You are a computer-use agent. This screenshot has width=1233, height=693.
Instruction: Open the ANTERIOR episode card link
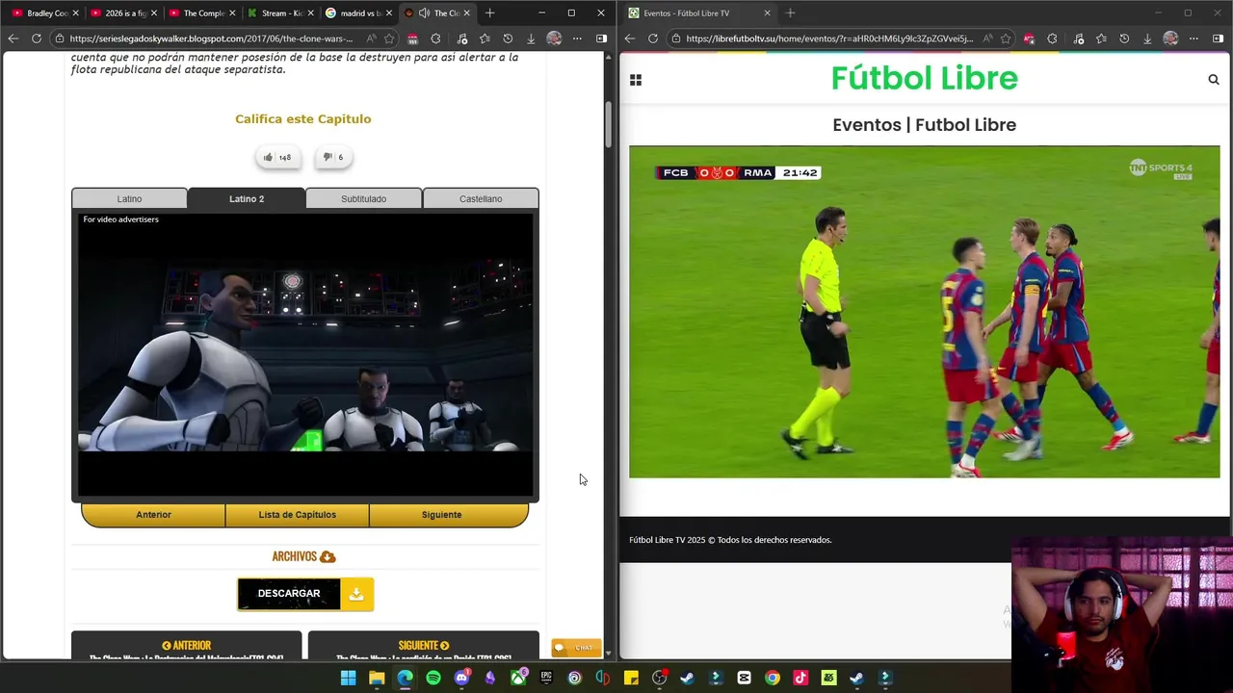point(186,646)
